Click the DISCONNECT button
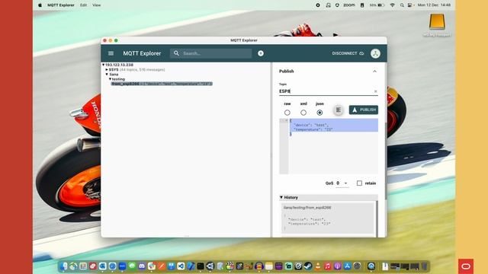The height and width of the screenshot is (274, 488). coord(348,53)
